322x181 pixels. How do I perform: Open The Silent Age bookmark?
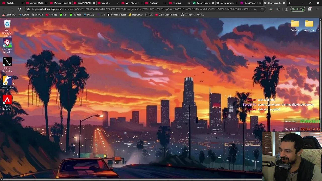(x=192, y=15)
